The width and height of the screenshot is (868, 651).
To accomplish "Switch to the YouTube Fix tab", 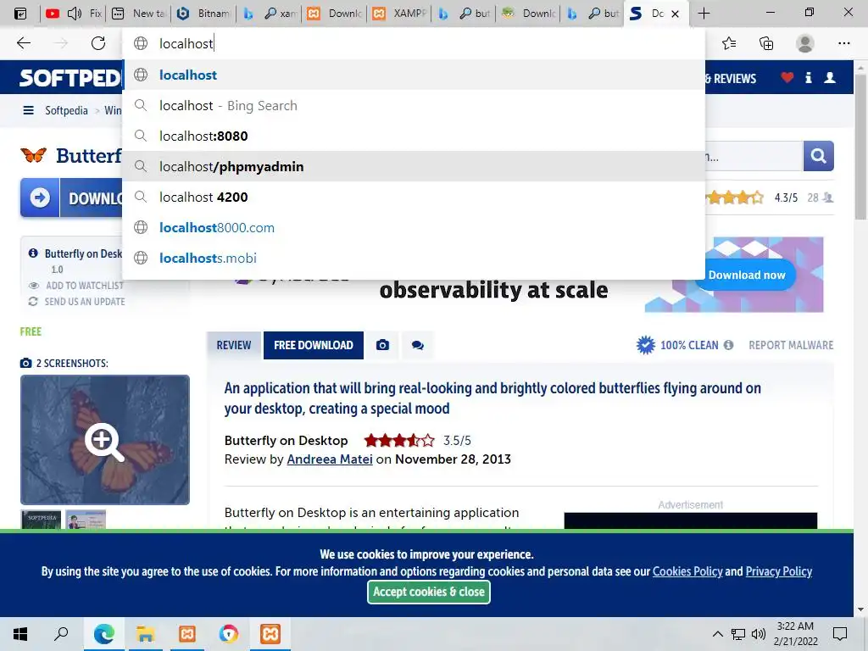I will (74, 14).
